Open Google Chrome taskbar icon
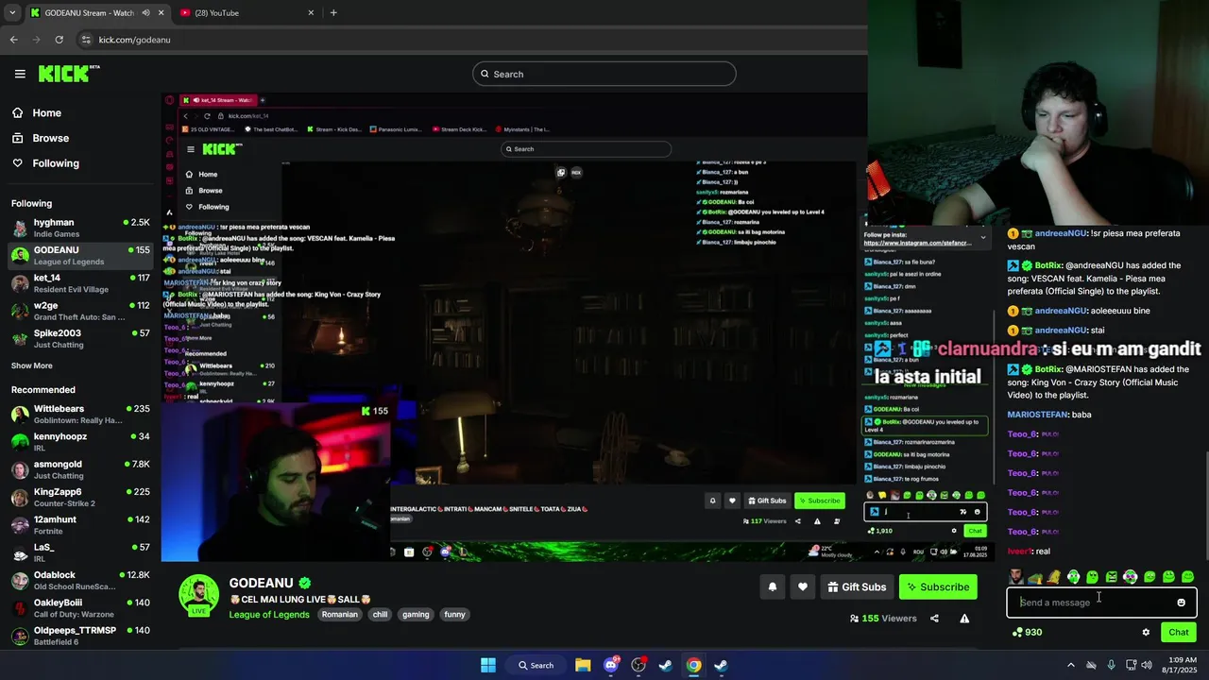Viewport: 1209px width, 680px height. [693, 665]
